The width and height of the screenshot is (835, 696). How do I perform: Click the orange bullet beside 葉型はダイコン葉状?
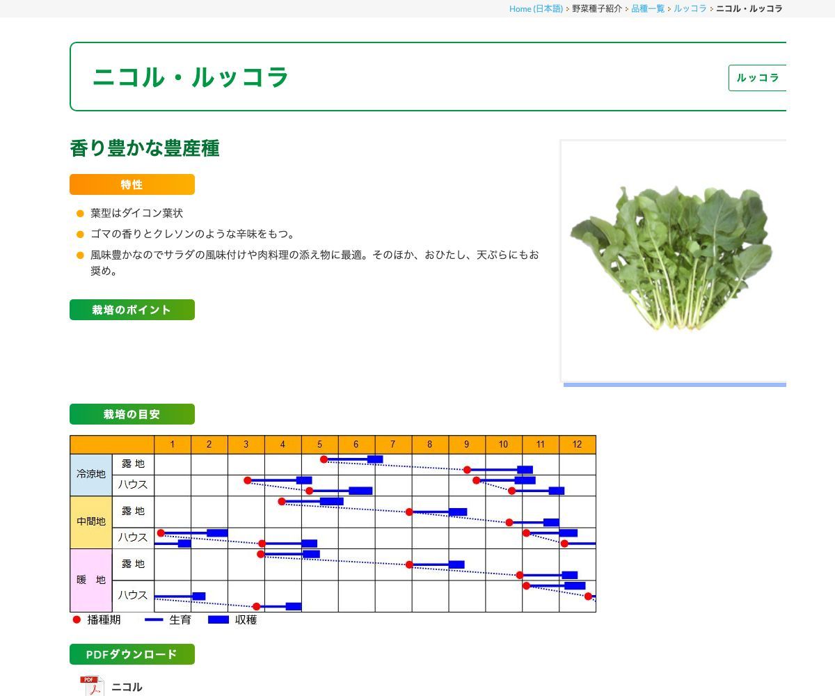point(79,214)
